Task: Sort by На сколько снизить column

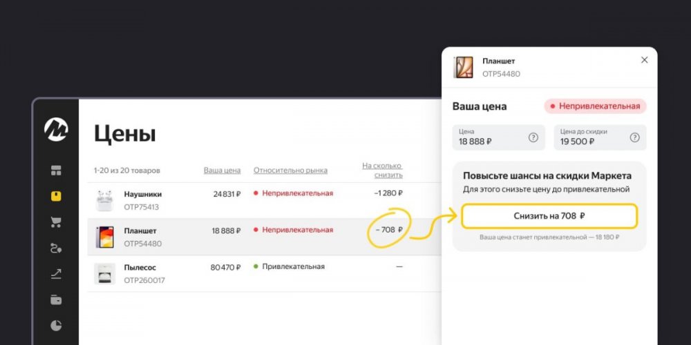Action: tap(383, 170)
